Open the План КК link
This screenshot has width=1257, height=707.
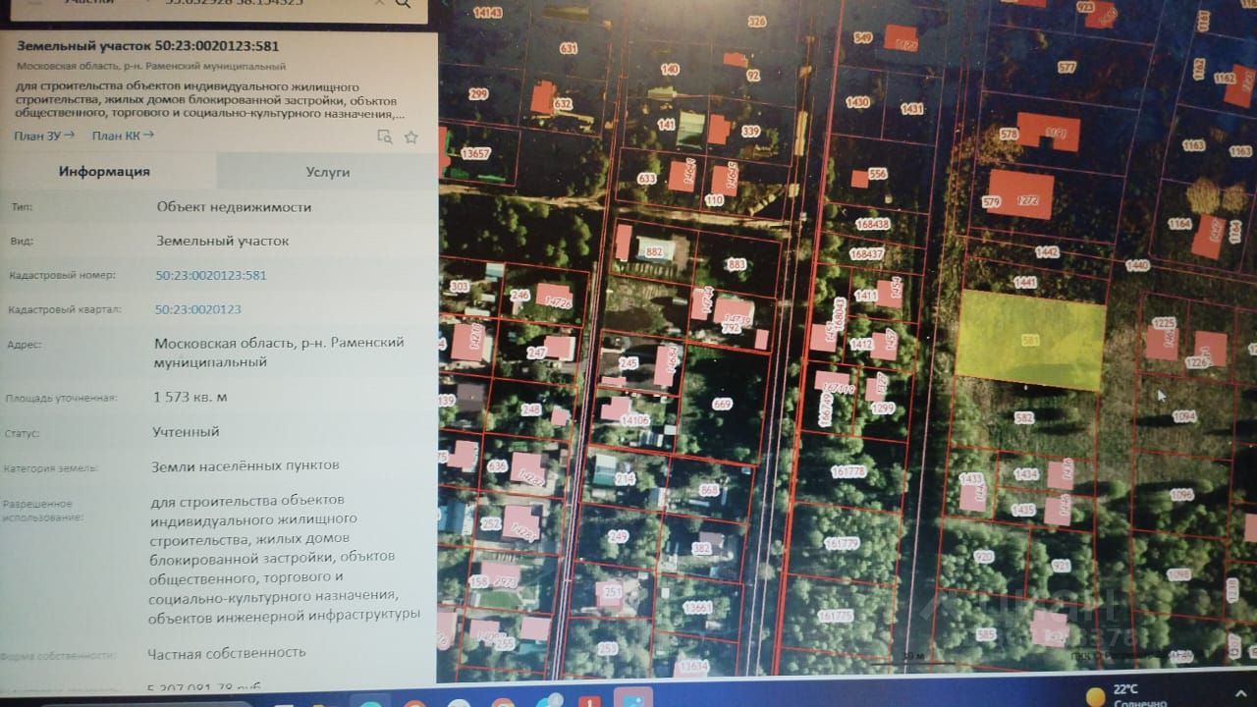[123, 136]
